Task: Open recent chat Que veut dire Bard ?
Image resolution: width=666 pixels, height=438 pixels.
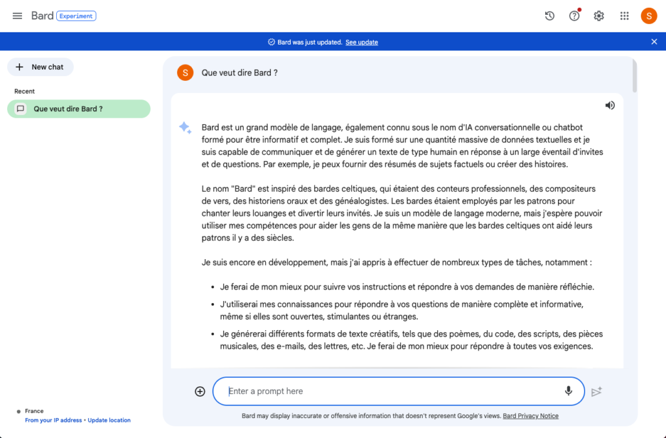Action: click(x=79, y=109)
